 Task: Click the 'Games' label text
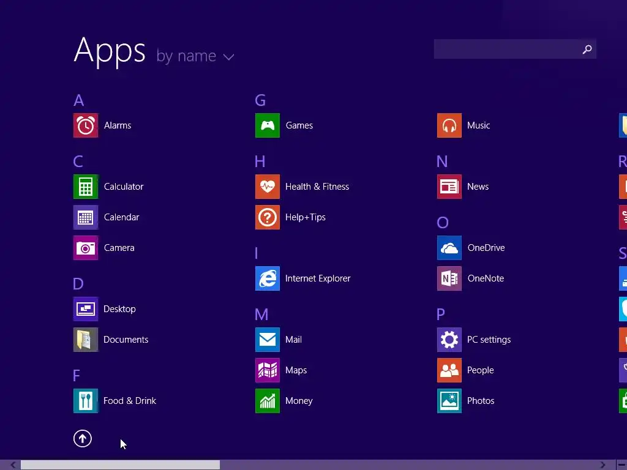299,125
